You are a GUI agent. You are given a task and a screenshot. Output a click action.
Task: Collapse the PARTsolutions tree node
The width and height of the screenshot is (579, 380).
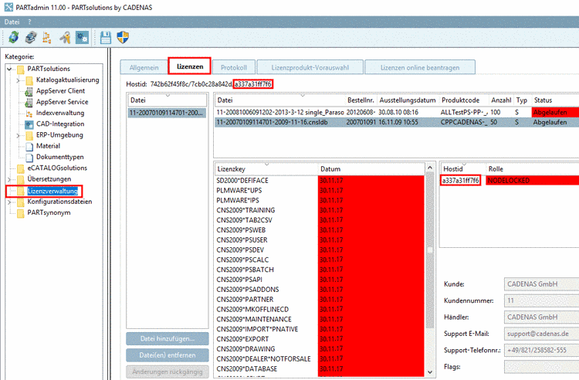(x=9, y=69)
